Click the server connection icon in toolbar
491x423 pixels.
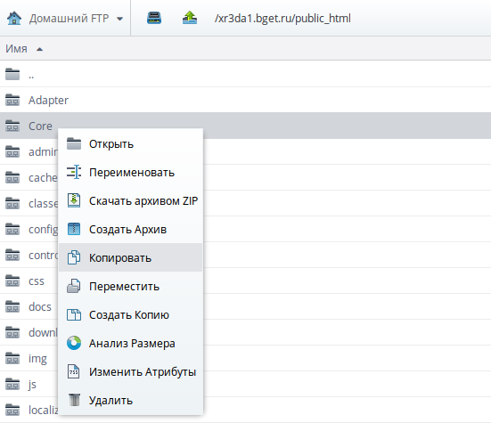(154, 18)
